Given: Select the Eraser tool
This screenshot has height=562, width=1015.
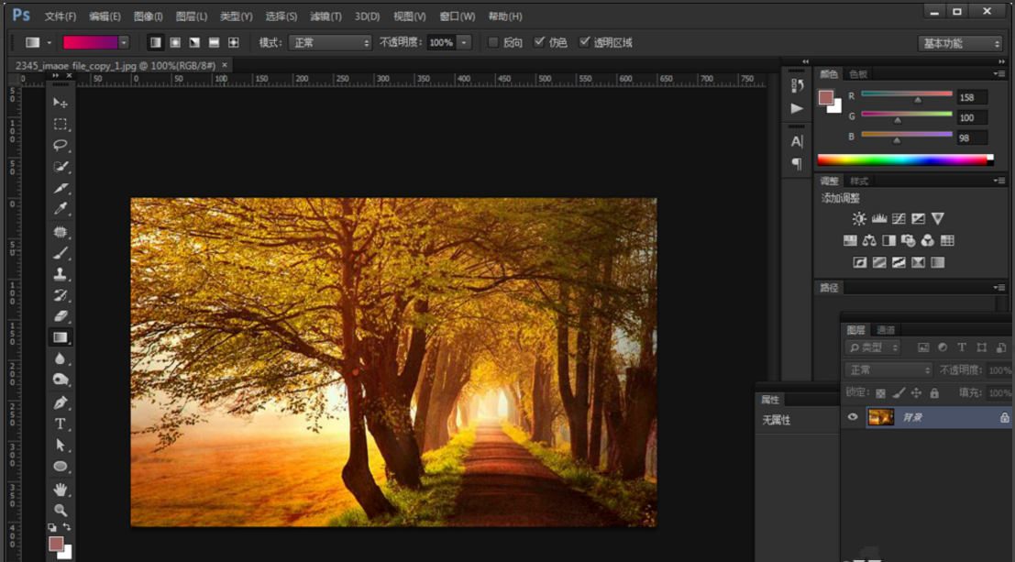Looking at the screenshot, I should (x=61, y=316).
